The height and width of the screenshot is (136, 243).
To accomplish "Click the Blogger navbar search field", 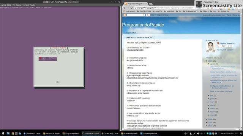I will coord(136,15).
